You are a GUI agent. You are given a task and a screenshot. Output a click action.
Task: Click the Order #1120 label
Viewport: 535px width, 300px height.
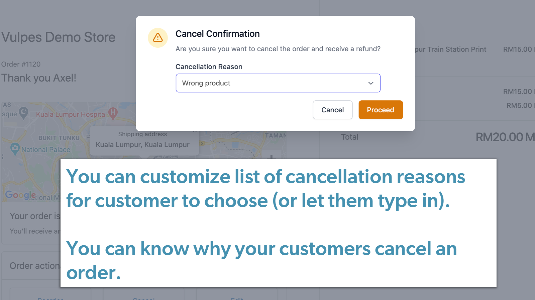pyautogui.click(x=21, y=64)
